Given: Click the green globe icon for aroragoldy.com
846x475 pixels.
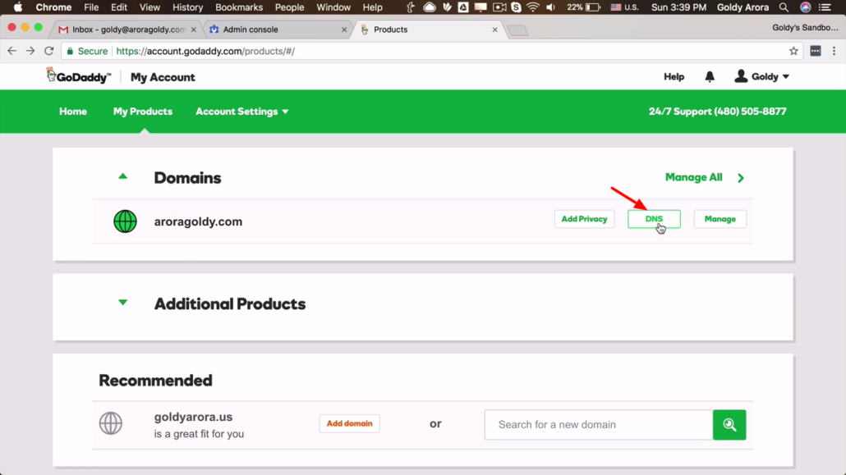Looking at the screenshot, I should [x=125, y=222].
